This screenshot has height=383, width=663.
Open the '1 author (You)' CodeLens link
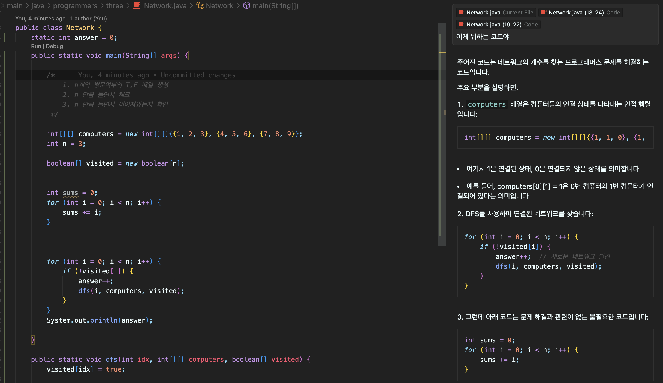88,19
